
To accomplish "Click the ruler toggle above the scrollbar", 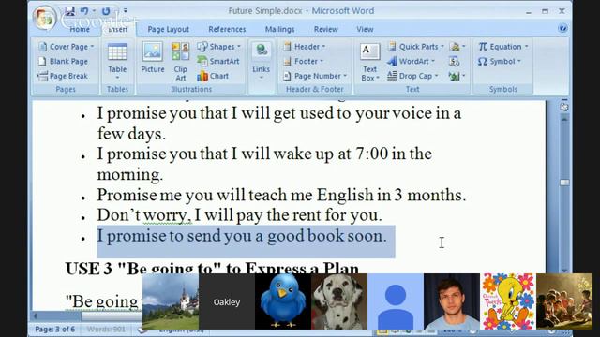I will [564, 107].
